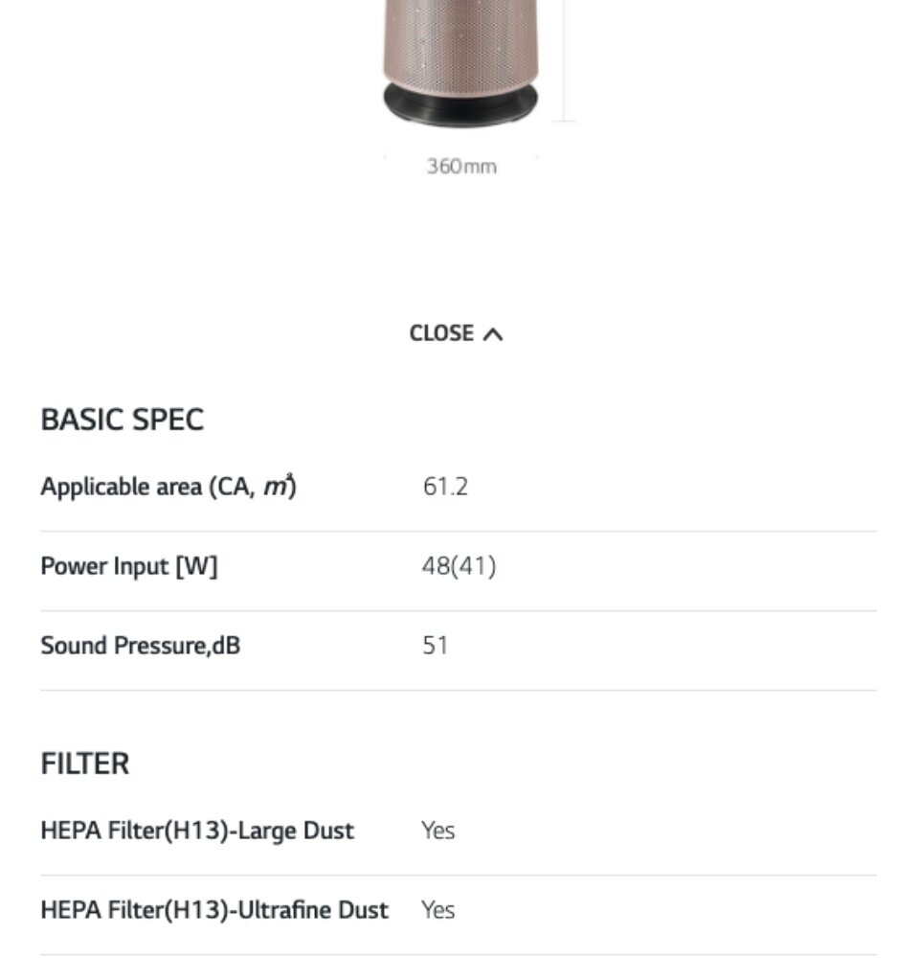
Task: Select the HEPA Filter(H13)-Ultrafine Dust label
Action: (x=213, y=910)
